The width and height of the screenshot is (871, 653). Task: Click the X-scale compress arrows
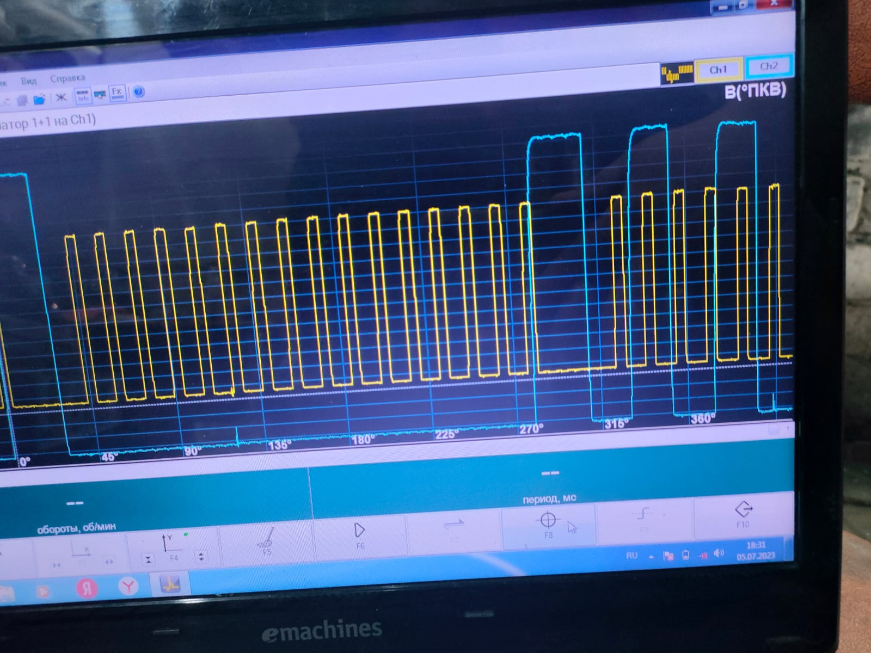click(57, 565)
